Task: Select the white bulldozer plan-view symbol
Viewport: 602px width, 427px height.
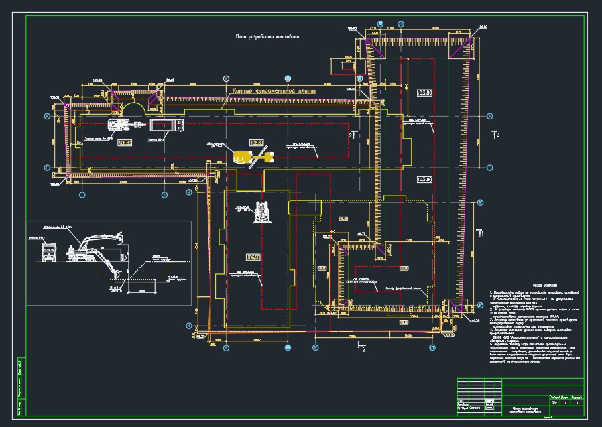Action: click(263, 213)
